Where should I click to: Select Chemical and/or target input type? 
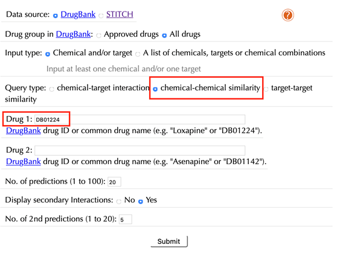click(x=48, y=54)
